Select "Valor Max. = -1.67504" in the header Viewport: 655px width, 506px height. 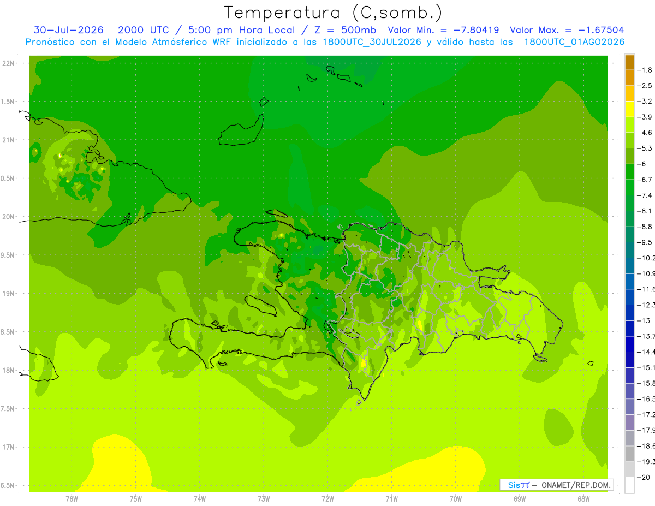pos(567,30)
